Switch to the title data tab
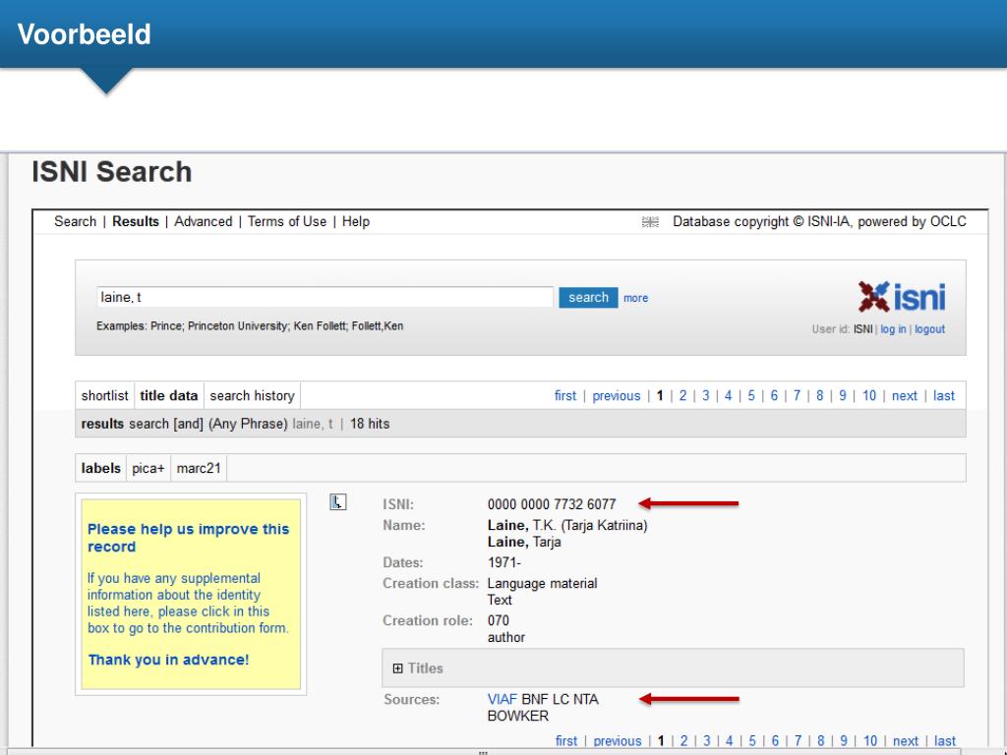This screenshot has width=1007, height=755. (169, 395)
